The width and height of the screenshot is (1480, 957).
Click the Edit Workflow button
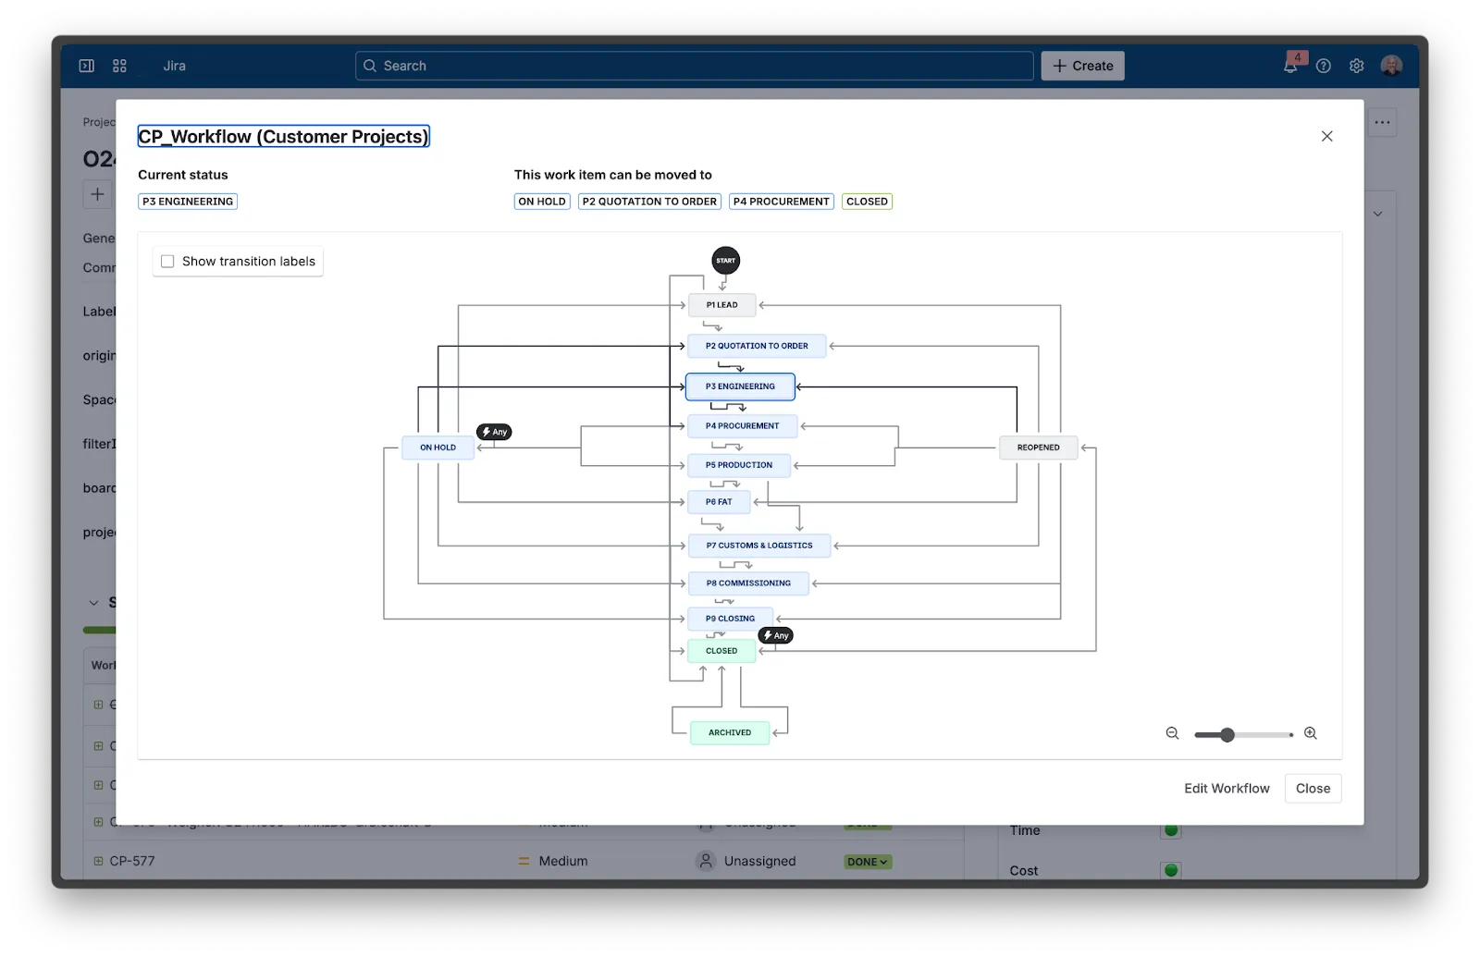pyautogui.click(x=1227, y=788)
